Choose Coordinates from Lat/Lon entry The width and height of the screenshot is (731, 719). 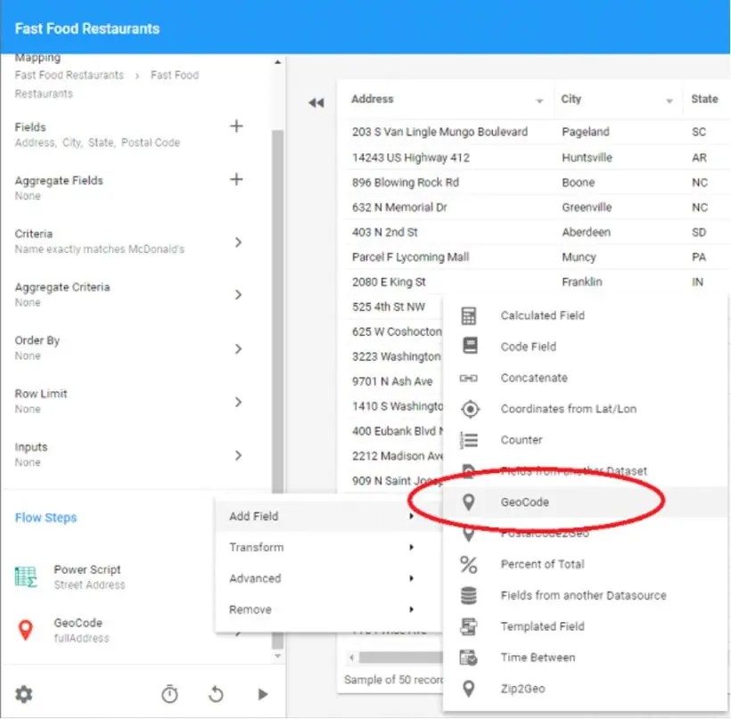click(x=585, y=409)
